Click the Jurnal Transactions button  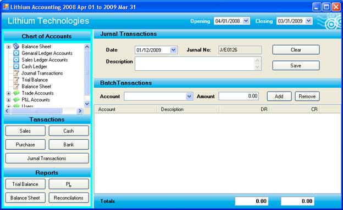pos(47,158)
